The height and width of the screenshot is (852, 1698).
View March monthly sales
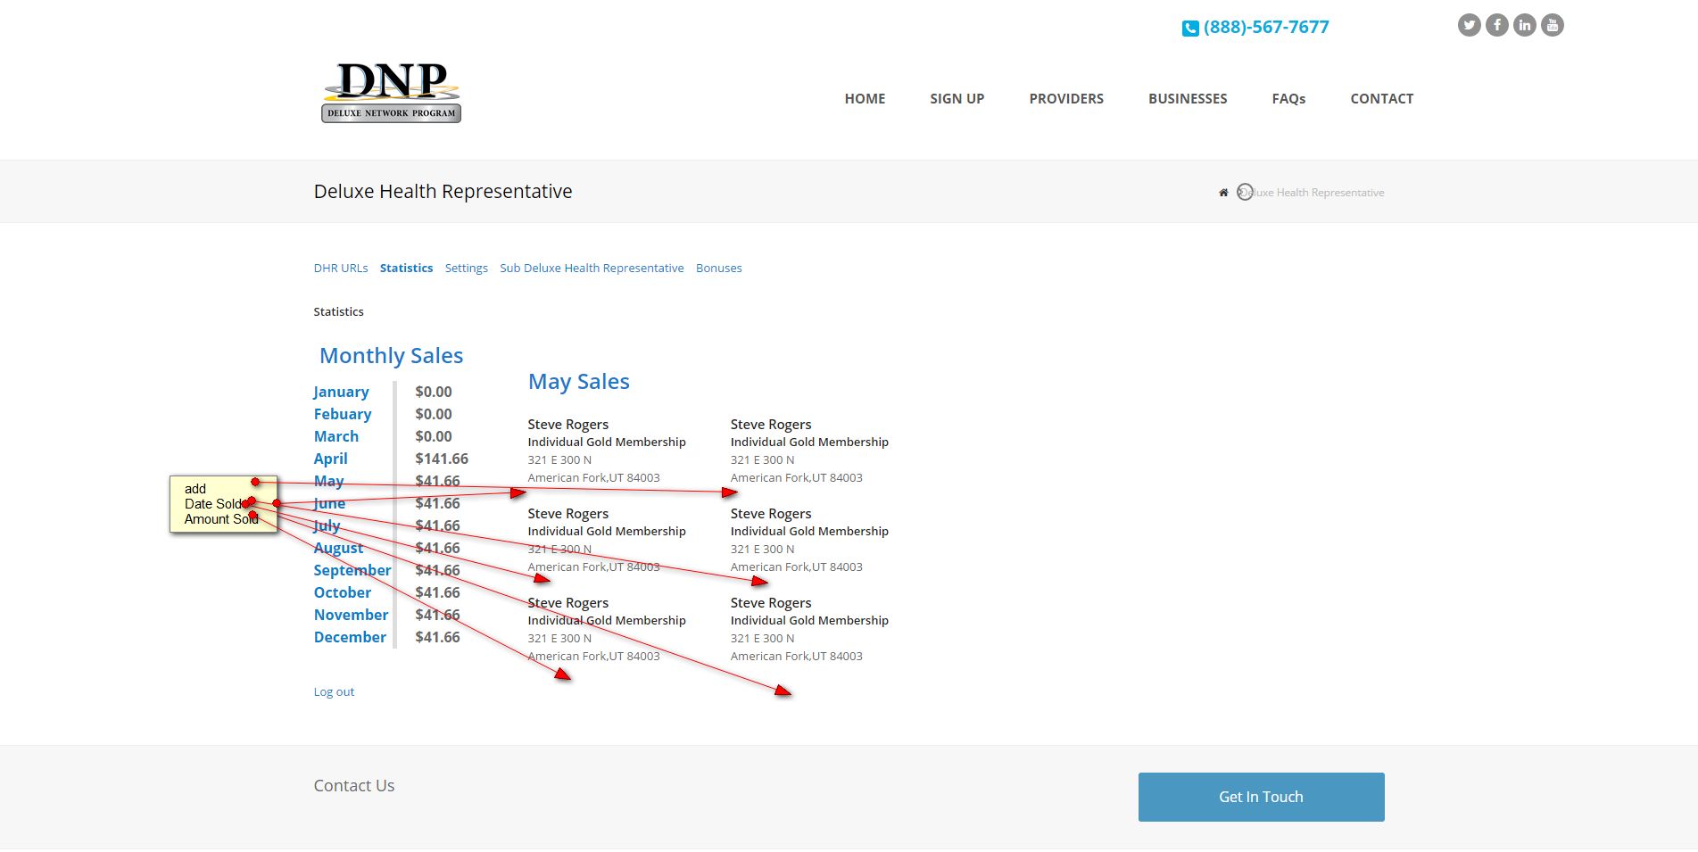(x=336, y=436)
